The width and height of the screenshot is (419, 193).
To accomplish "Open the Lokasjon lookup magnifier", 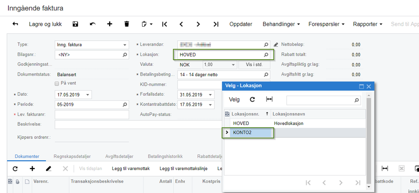I will pyautogui.click(x=266, y=55).
